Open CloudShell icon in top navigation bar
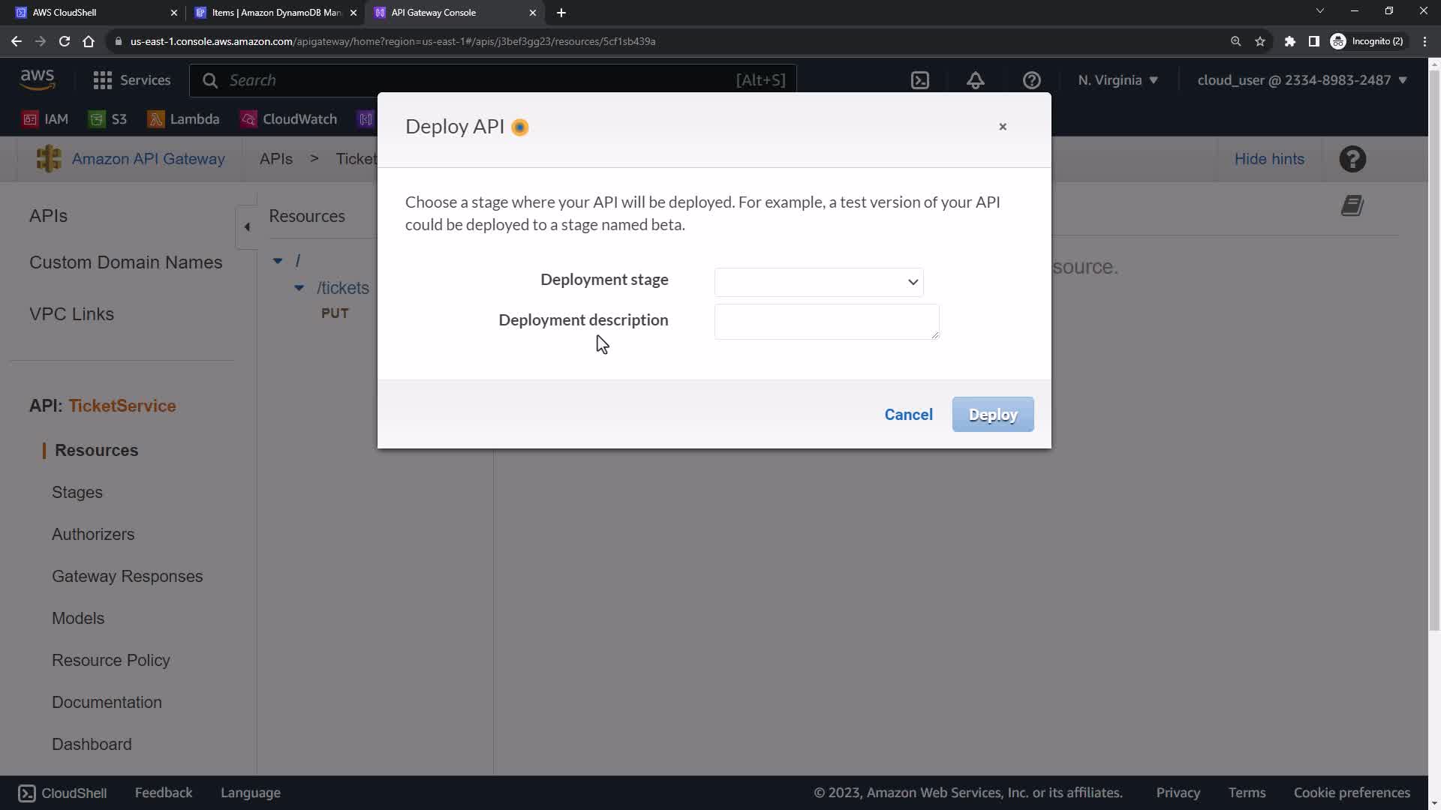 pyautogui.click(x=920, y=80)
